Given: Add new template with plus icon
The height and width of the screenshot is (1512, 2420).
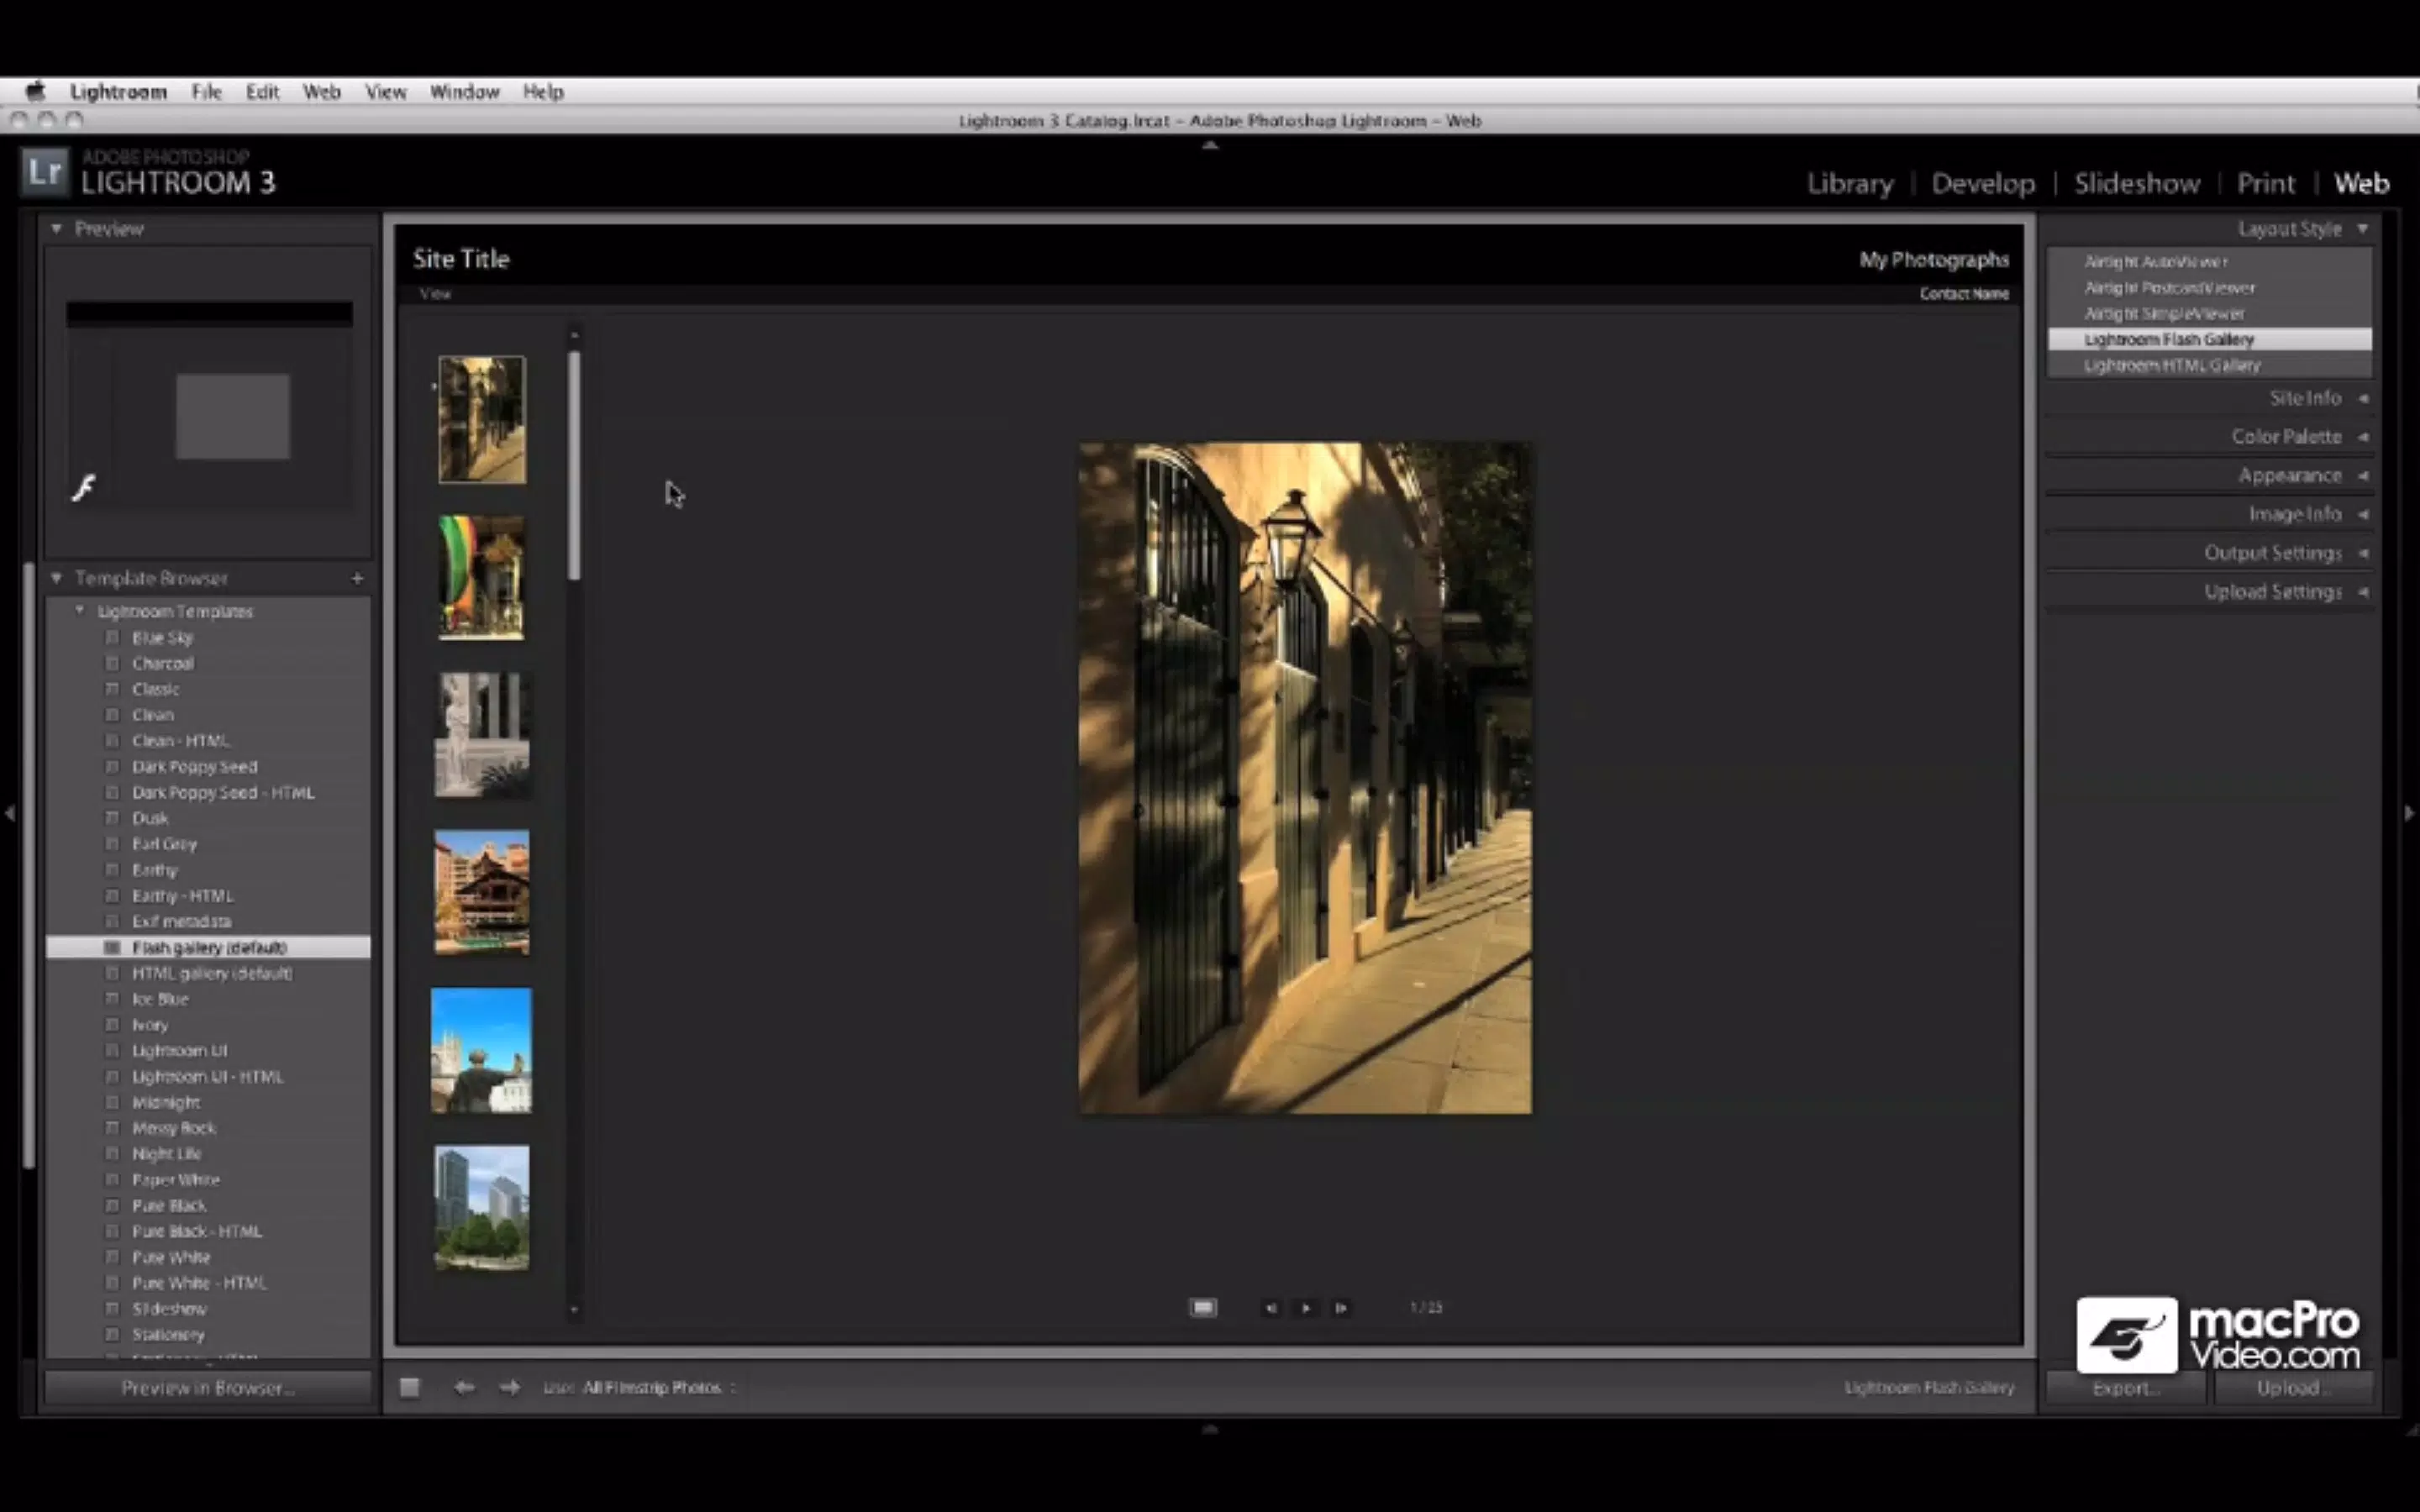Looking at the screenshot, I should click(357, 578).
